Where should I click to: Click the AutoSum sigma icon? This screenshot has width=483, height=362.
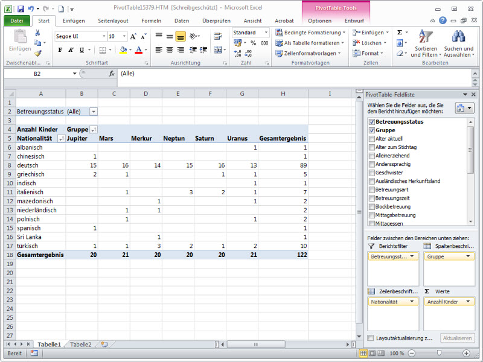coord(400,33)
